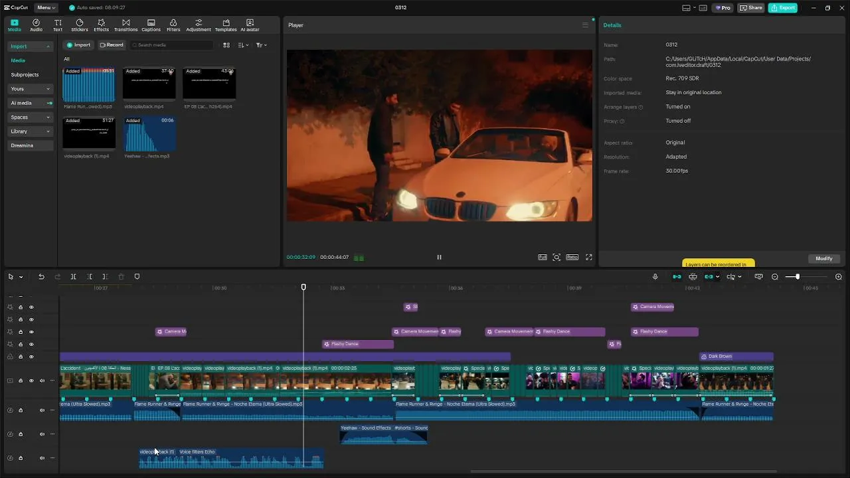Toggle auto snapping in timeline toolbar
The width and height of the screenshot is (850, 478).
[693, 277]
